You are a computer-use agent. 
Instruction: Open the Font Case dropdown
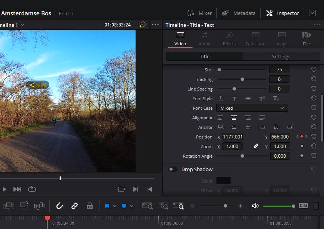pos(252,108)
